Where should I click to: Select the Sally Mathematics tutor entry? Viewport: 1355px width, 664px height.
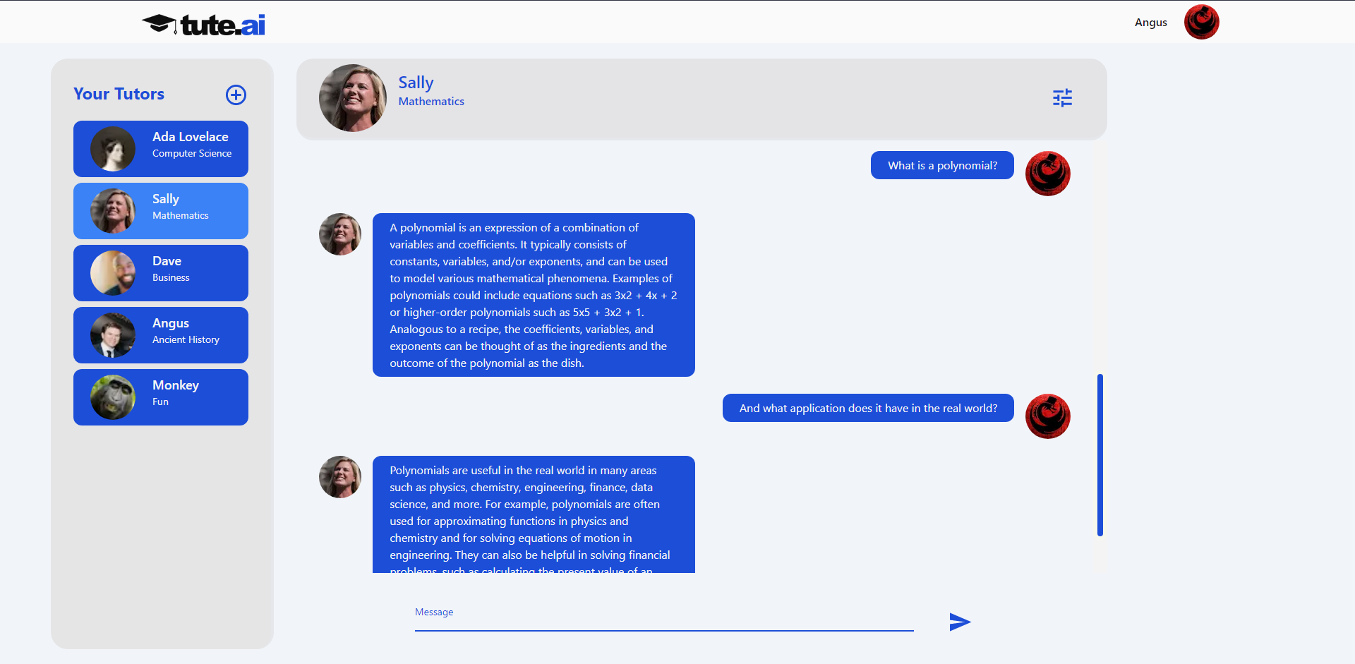(160, 210)
